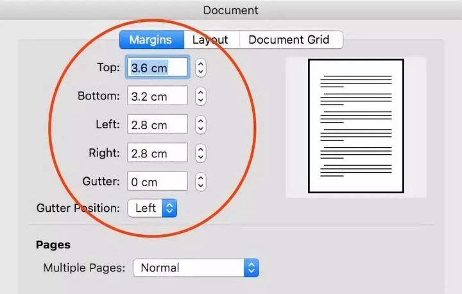Click the Gutter Position label
The width and height of the screenshot is (462, 294).
(78, 208)
